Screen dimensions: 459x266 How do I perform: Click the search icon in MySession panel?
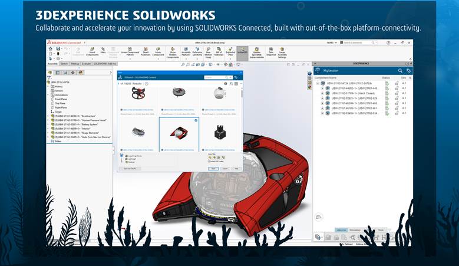[401, 70]
